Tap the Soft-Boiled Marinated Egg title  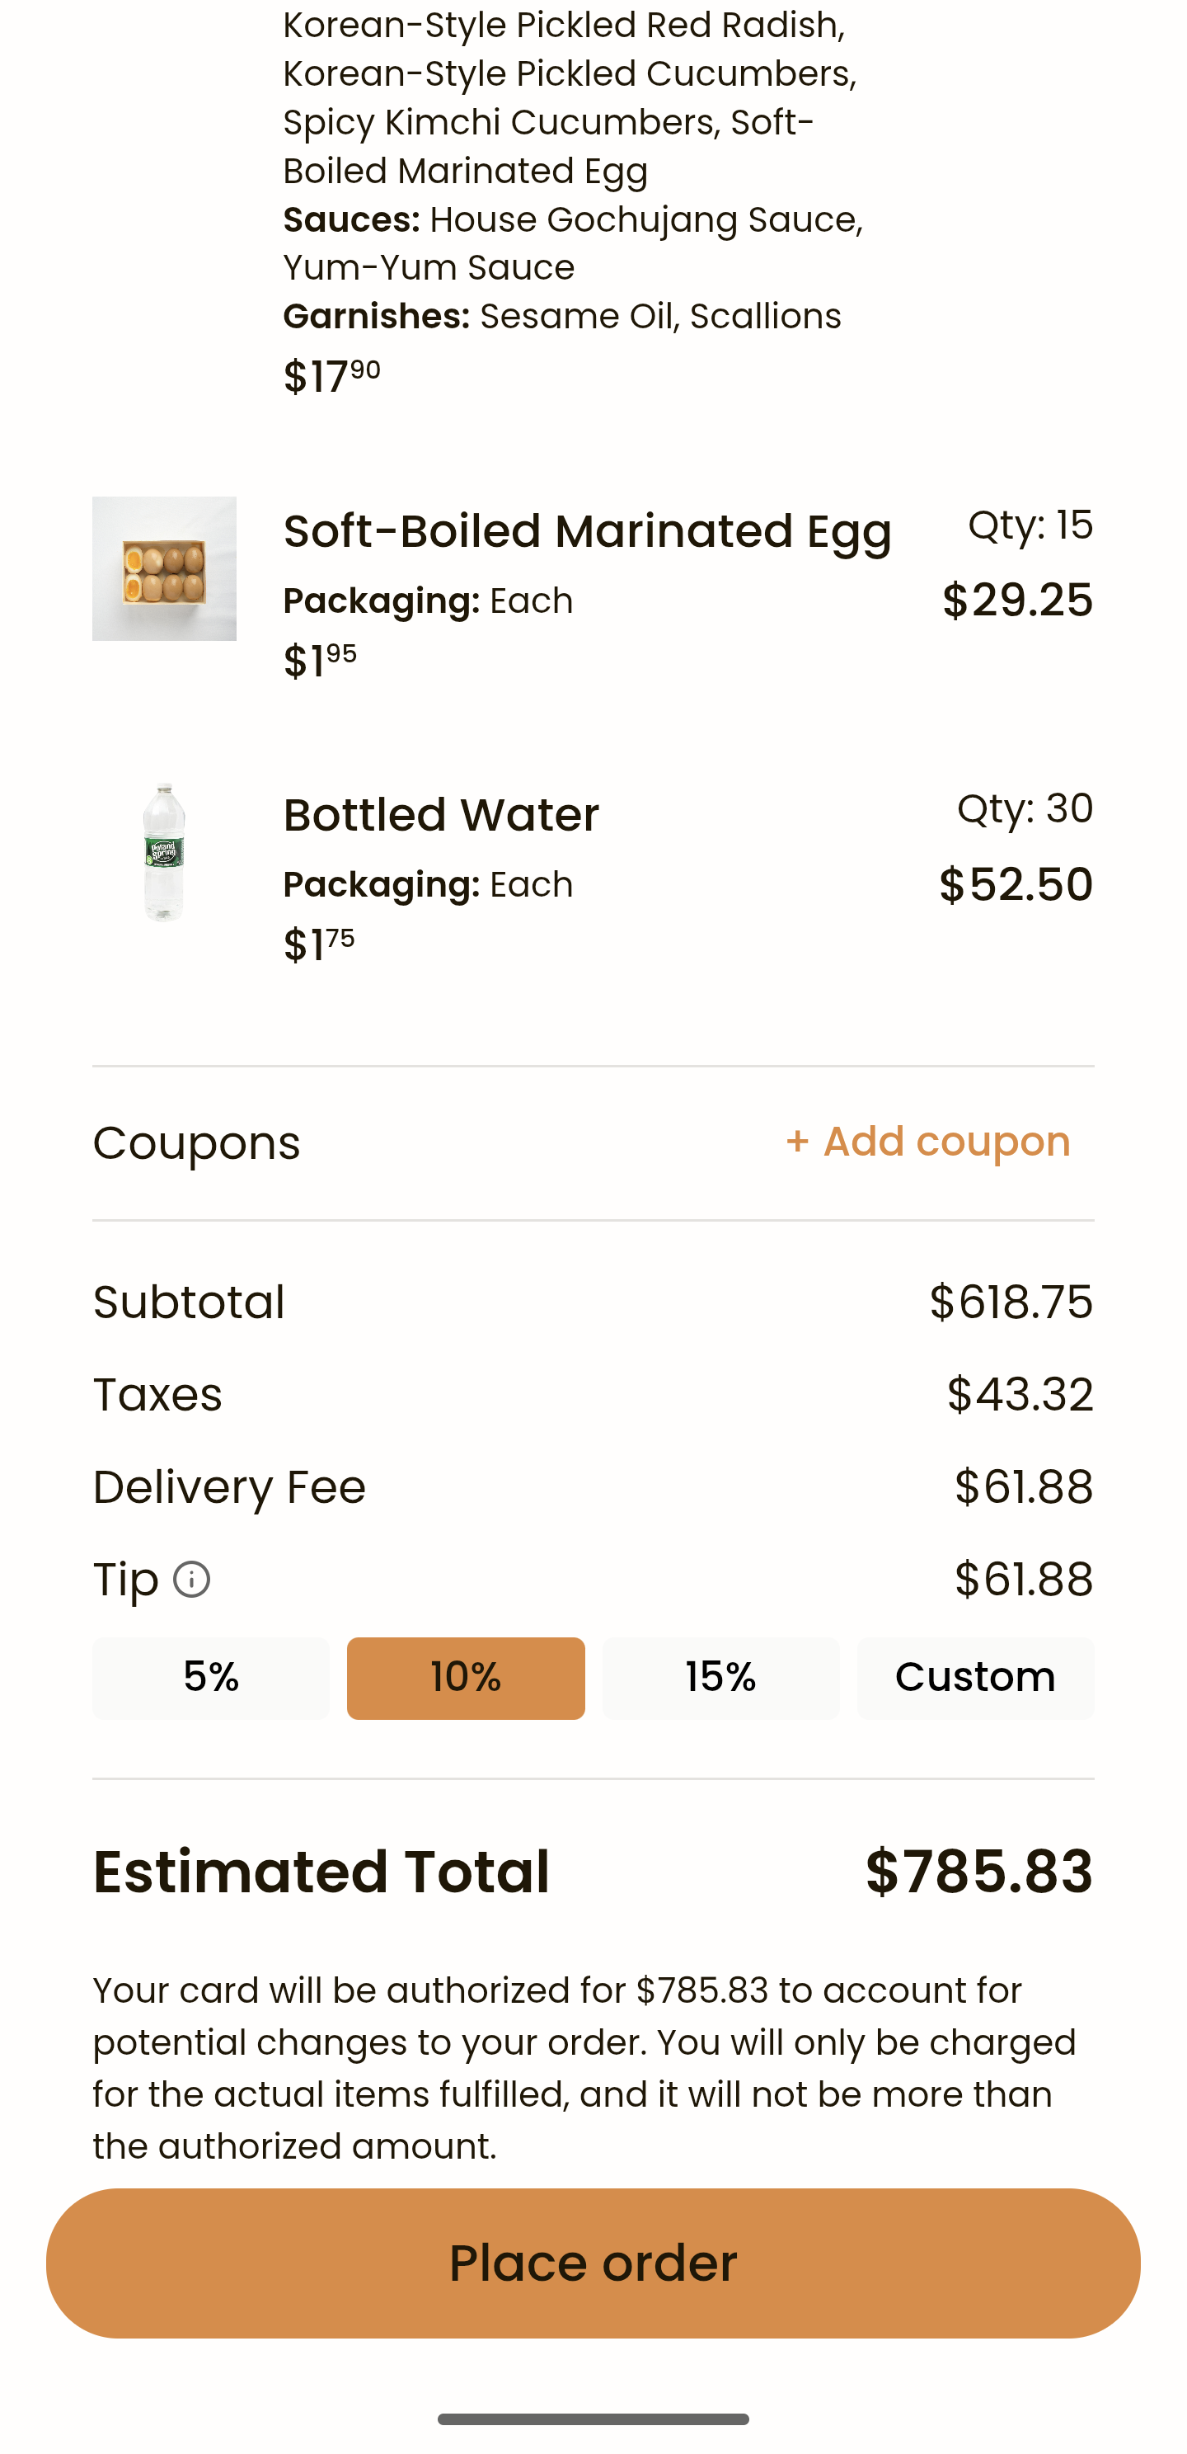[x=587, y=531]
